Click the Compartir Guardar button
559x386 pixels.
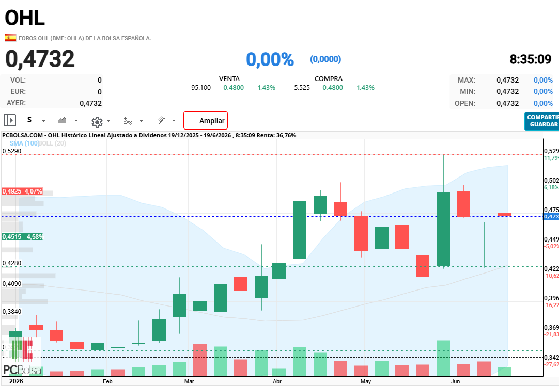[542, 121]
